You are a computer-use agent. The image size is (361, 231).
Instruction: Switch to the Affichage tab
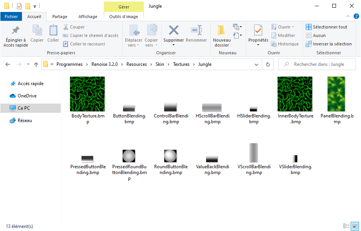point(88,17)
